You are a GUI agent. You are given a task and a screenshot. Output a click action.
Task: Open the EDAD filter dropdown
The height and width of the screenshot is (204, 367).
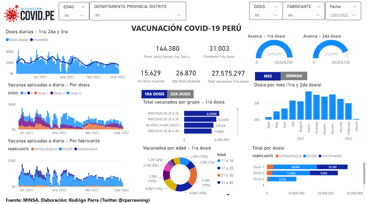coord(74,15)
